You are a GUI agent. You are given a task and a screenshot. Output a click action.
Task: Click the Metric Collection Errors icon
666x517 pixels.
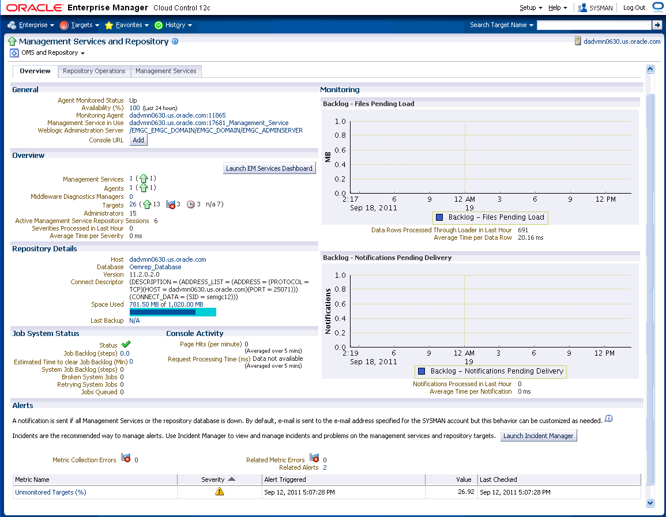tap(126, 458)
